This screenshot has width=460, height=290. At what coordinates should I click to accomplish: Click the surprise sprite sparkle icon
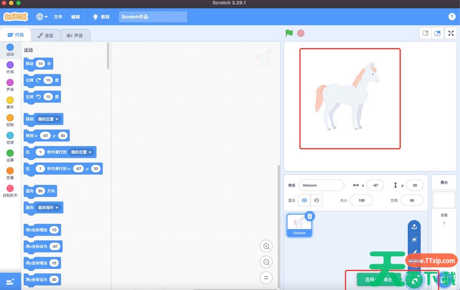click(x=414, y=239)
